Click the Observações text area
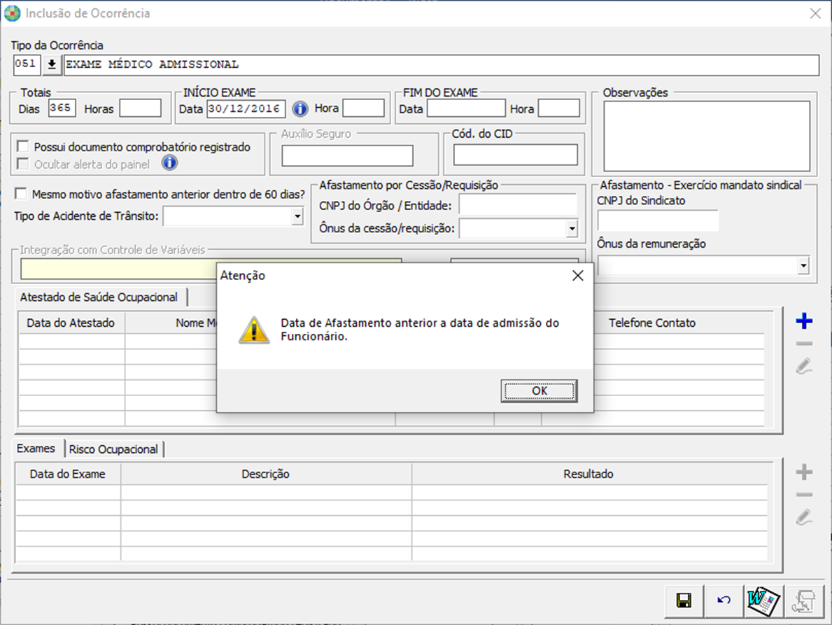832x625 pixels. tap(707, 136)
